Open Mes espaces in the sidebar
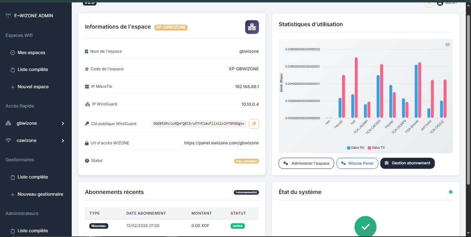This screenshot has height=237, width=471. 31,53
